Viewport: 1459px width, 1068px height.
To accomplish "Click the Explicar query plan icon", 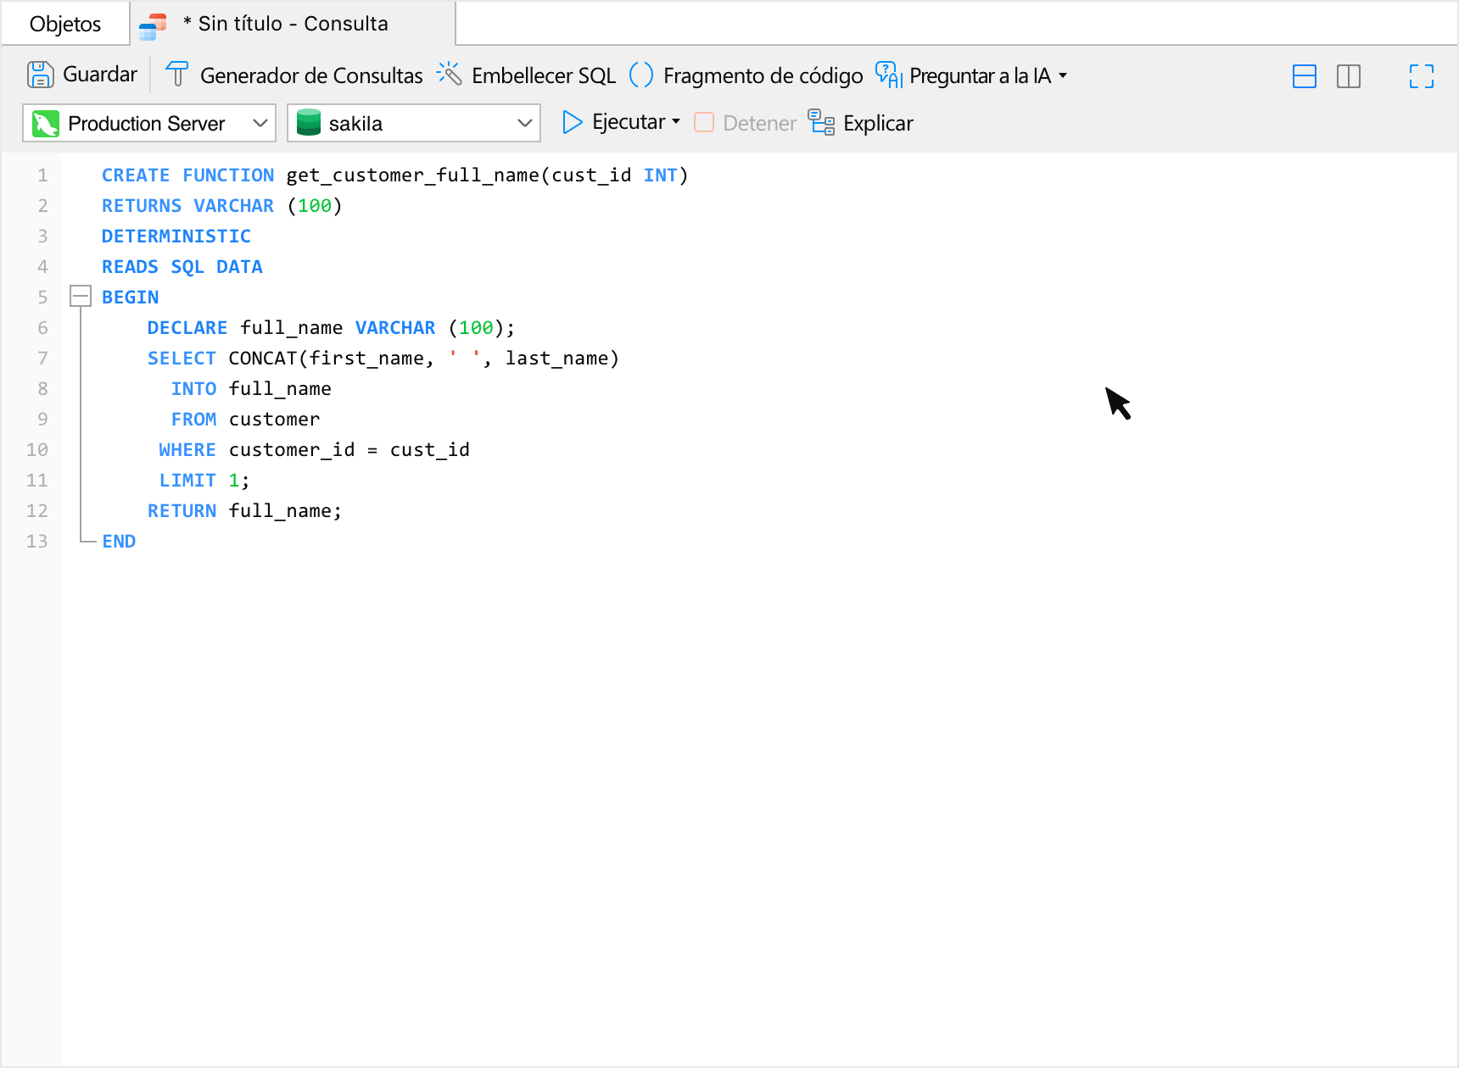I will [x=821, y=123].
